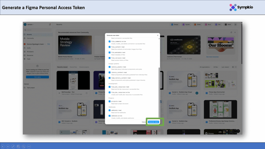This screenshot has width=265, height=149.
Task: Uncheck the file_content:read scope
Action: click(x=109, y=47)
